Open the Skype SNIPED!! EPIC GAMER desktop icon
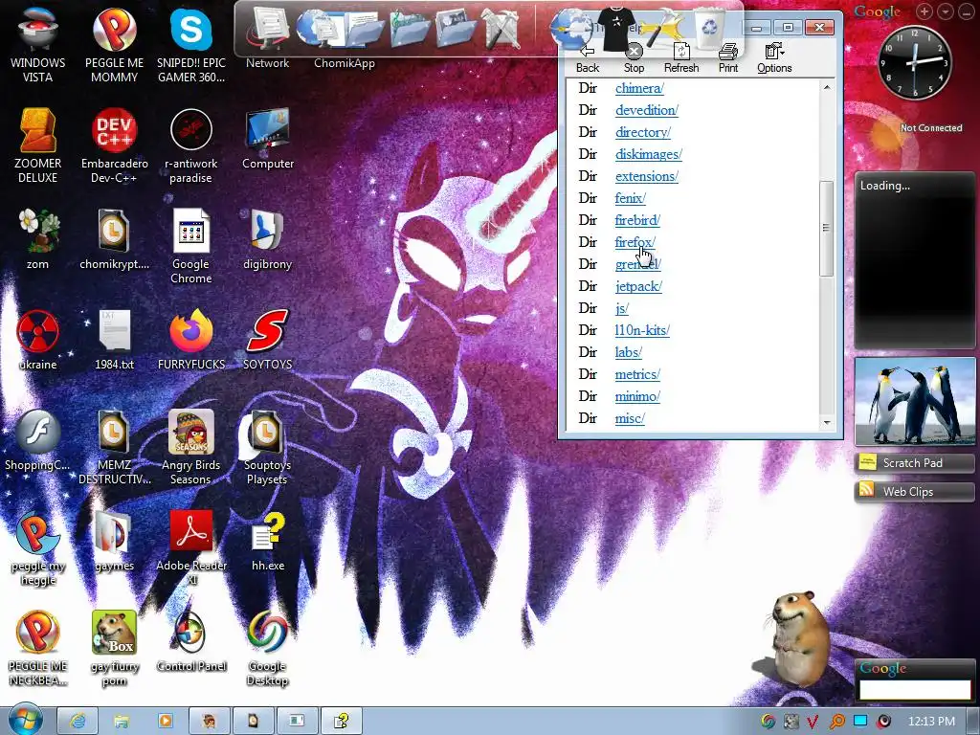Screen dimensions: 980x735 pos(190,44)
